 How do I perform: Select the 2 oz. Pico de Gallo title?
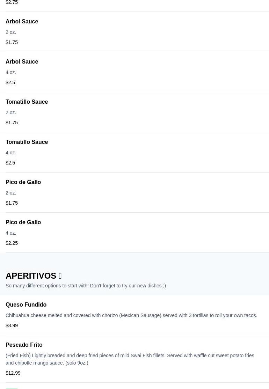click(x=23, y=182)
